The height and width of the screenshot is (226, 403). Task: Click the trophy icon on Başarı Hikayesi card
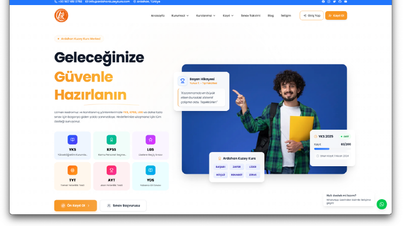182,81
